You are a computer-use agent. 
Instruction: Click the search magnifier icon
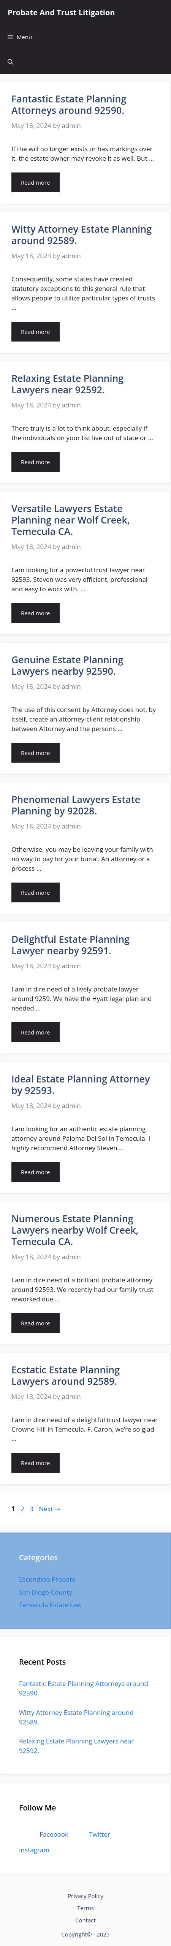[x=11, y=62]
